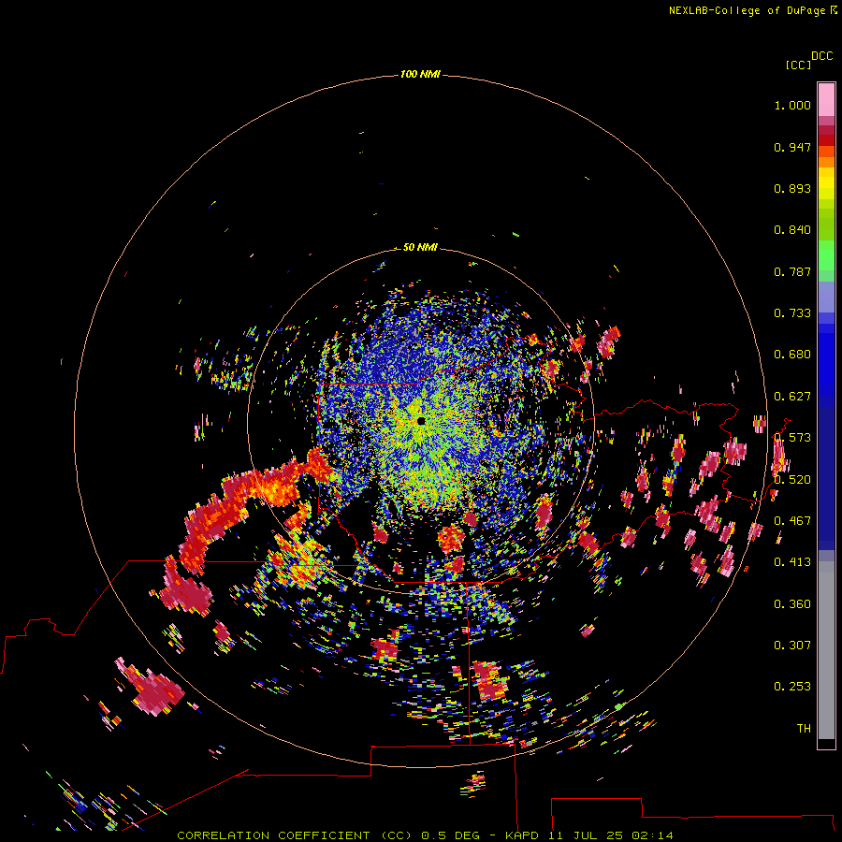This screenshot has height=842, width=842.
Task: Click the KAPD station identifier
Action: (521, 835)
